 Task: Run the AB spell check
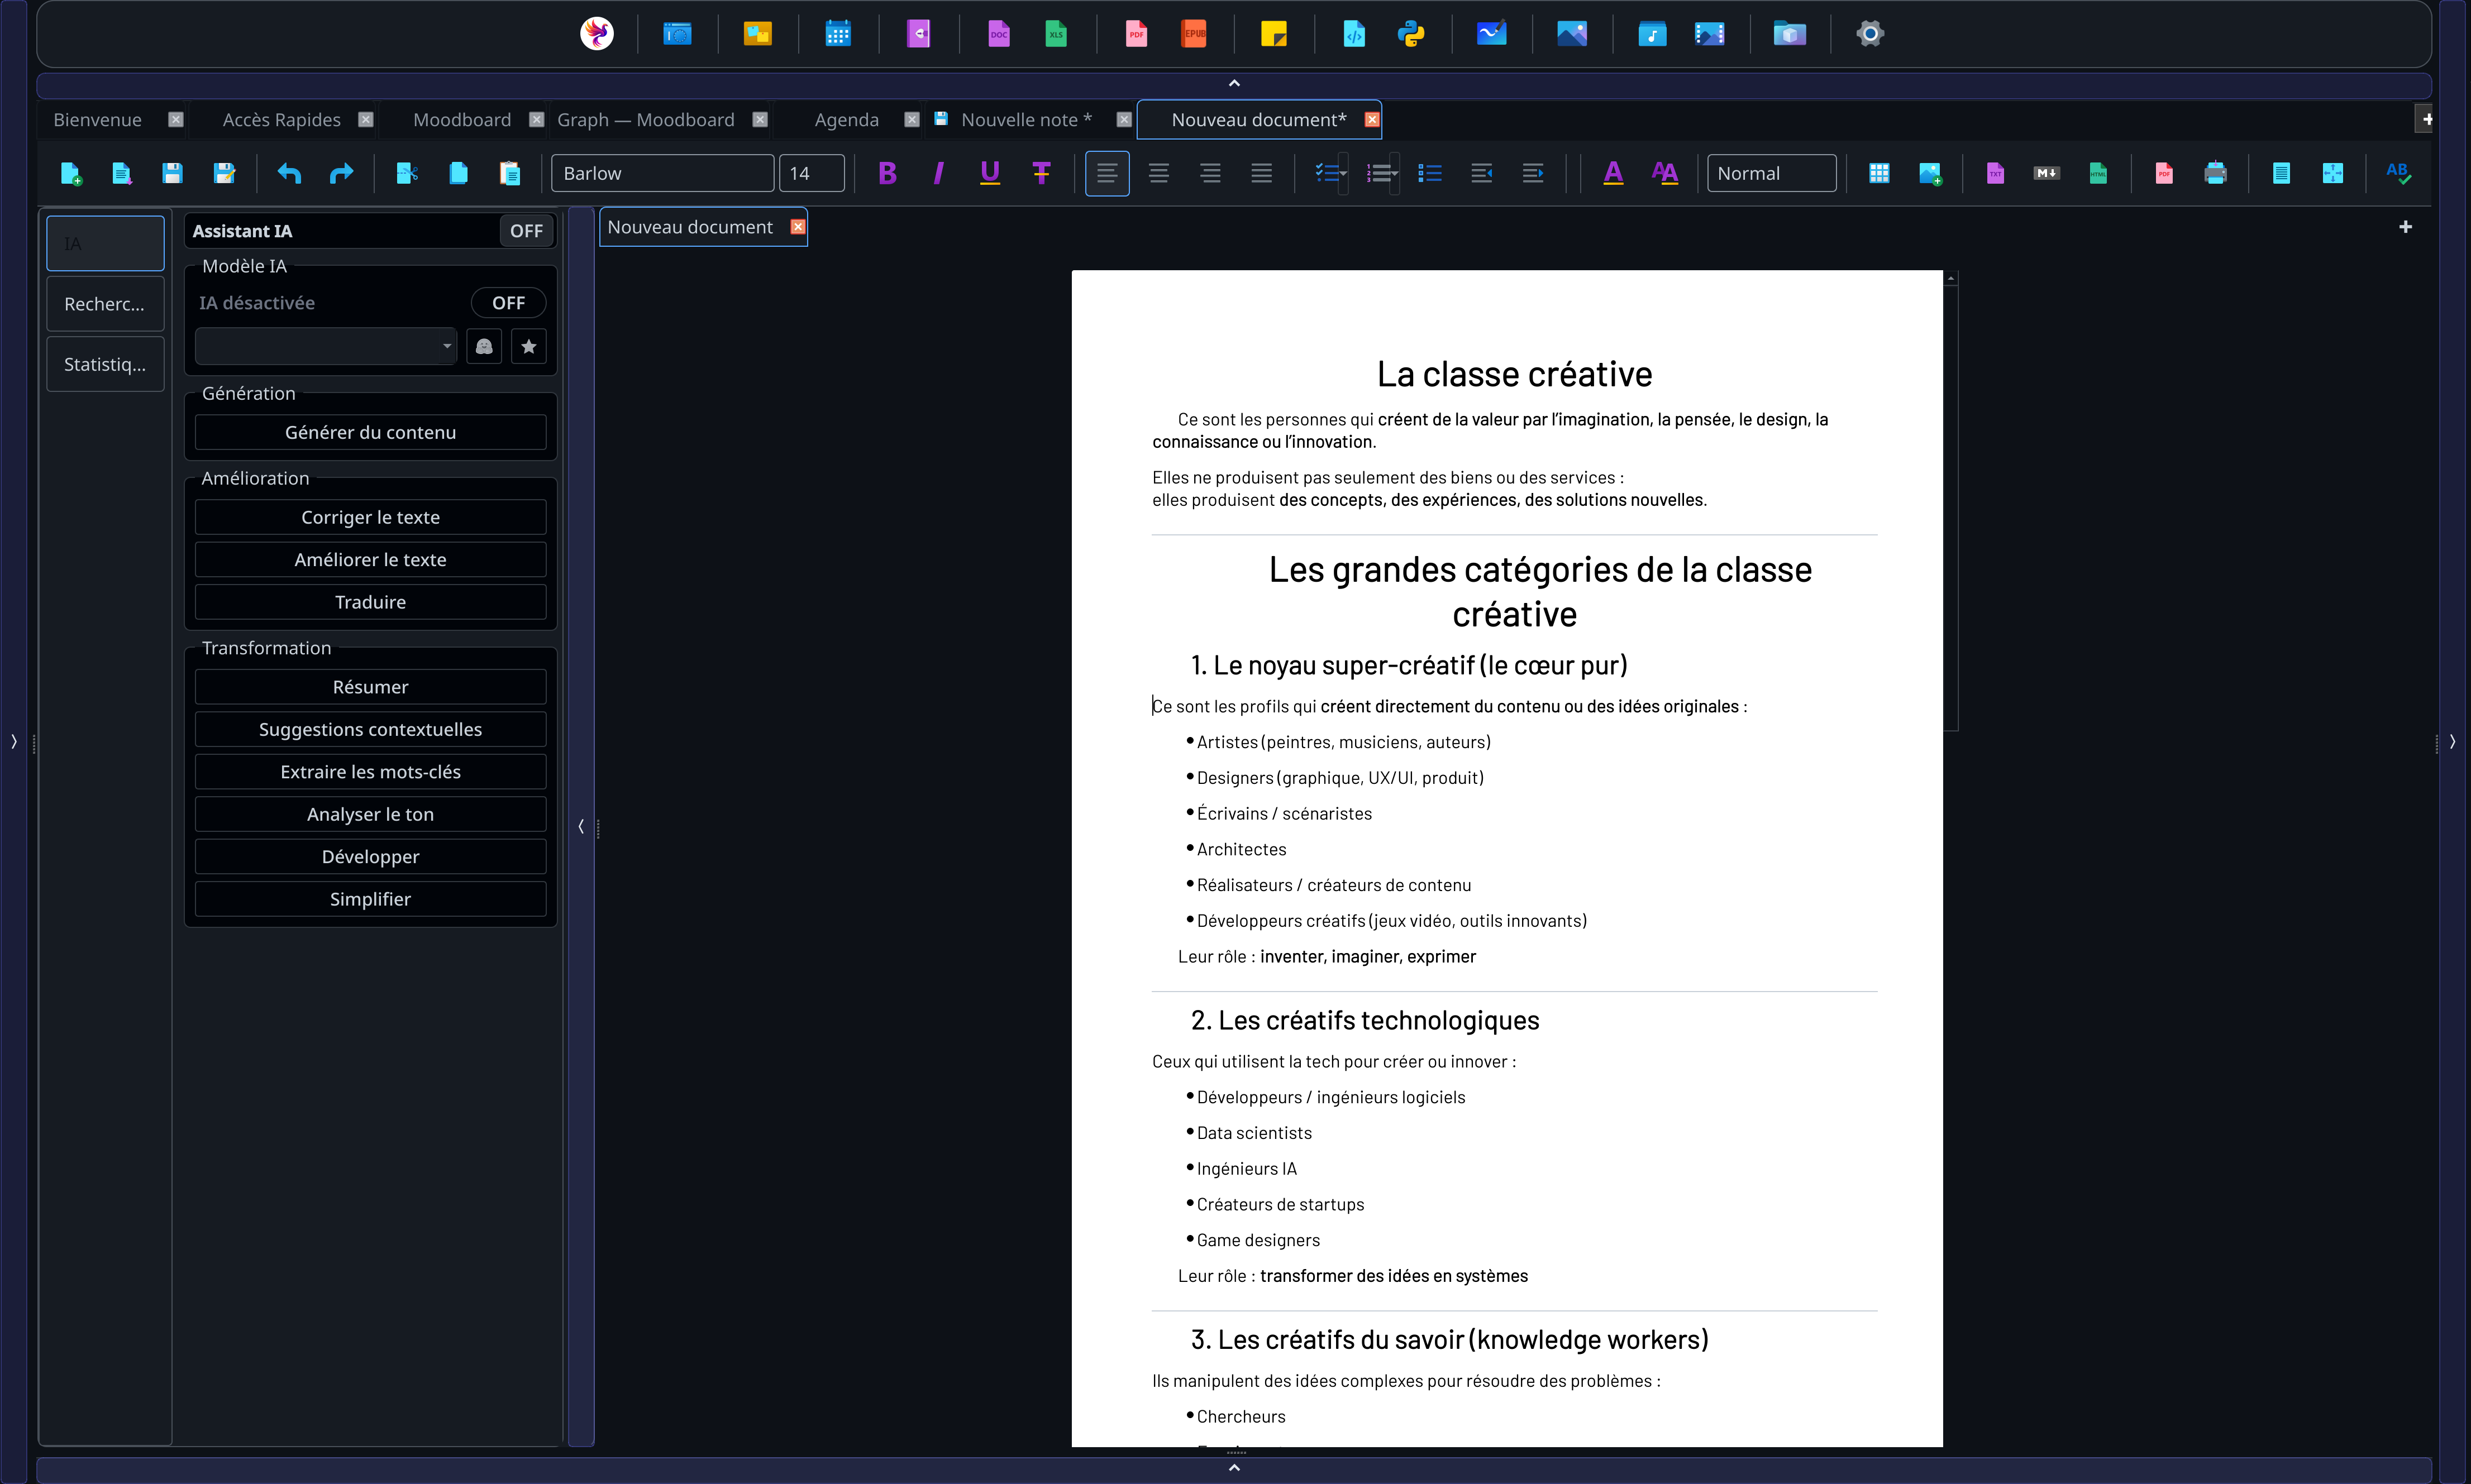2398,174
